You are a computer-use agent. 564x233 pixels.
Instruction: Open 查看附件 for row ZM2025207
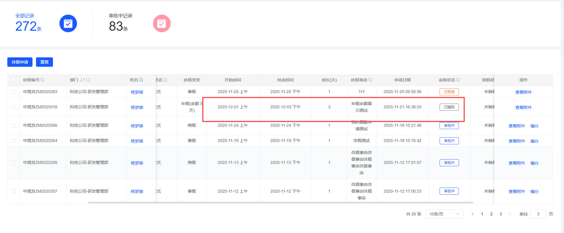click(517, 191)
